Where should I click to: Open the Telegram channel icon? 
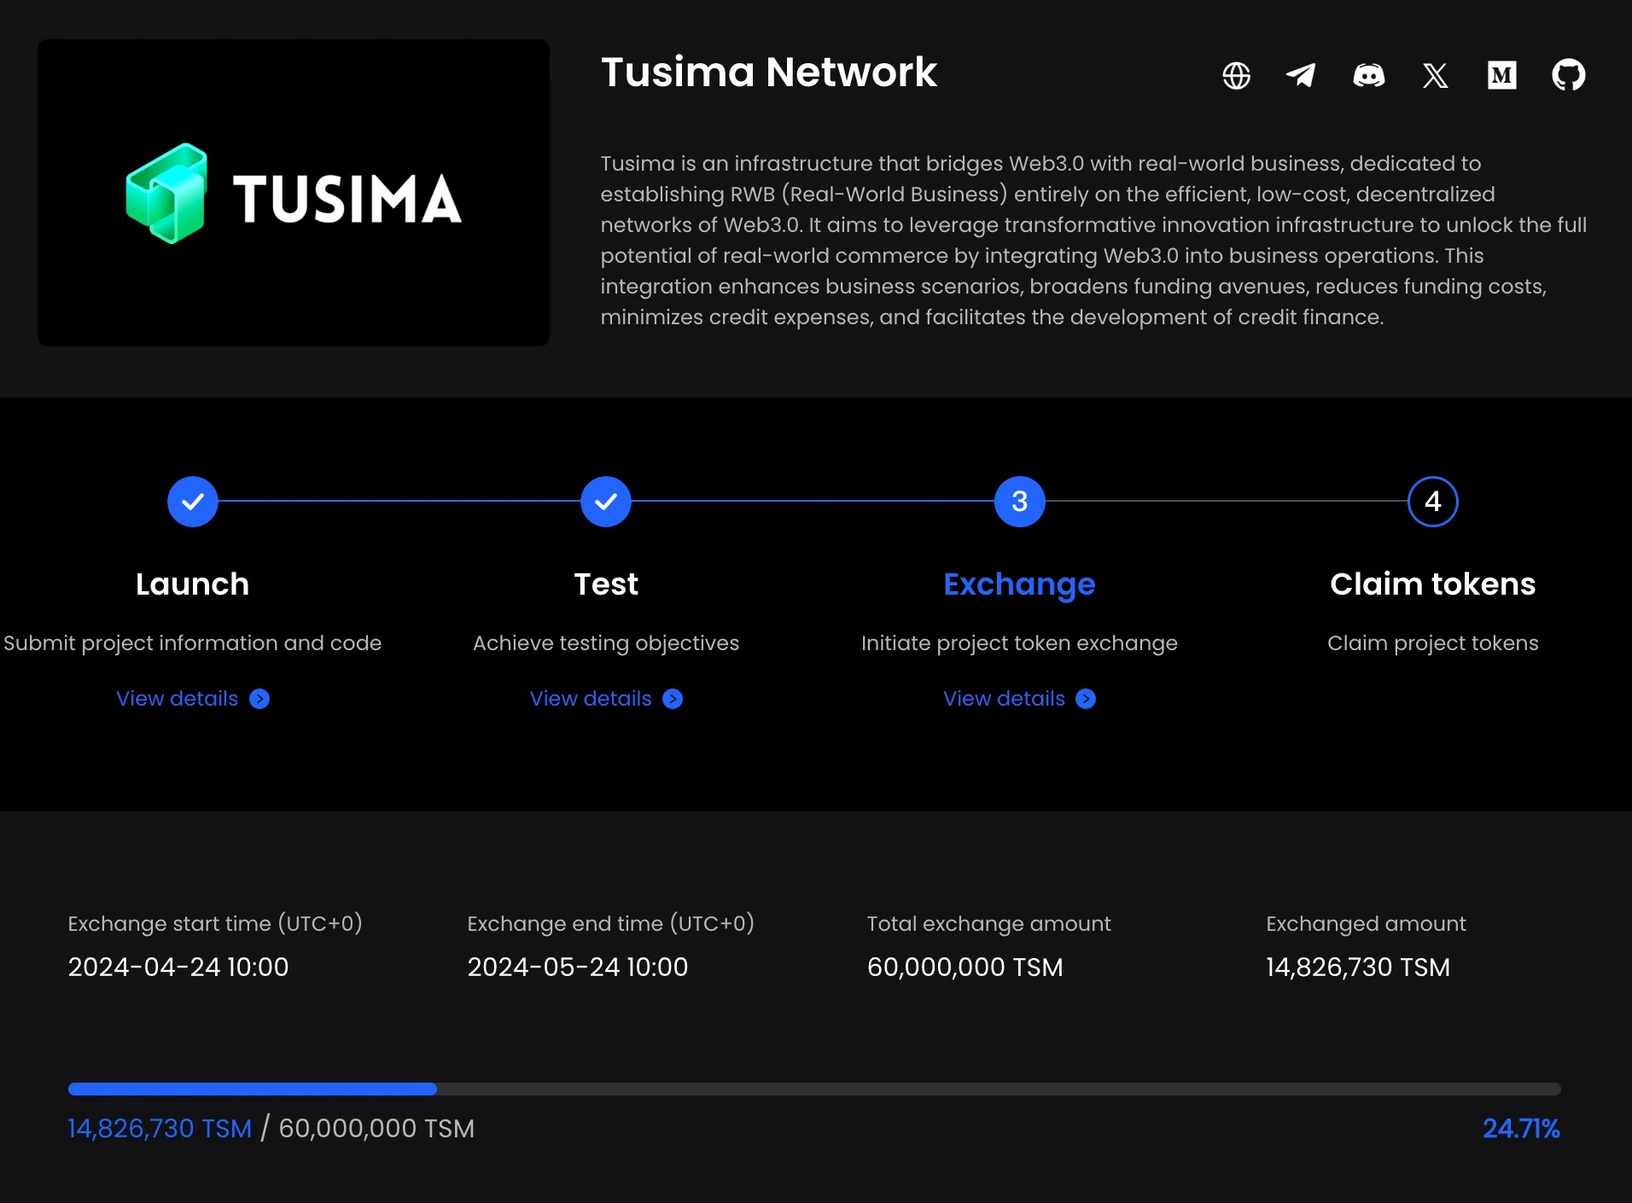click(x=1301, y=75)
